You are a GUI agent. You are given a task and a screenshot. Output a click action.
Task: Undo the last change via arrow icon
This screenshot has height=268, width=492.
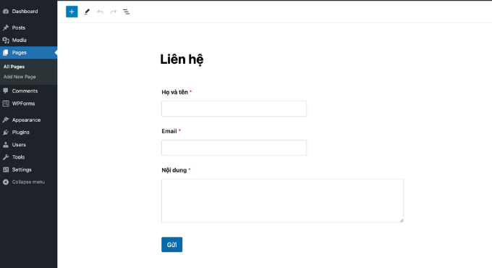100,12
